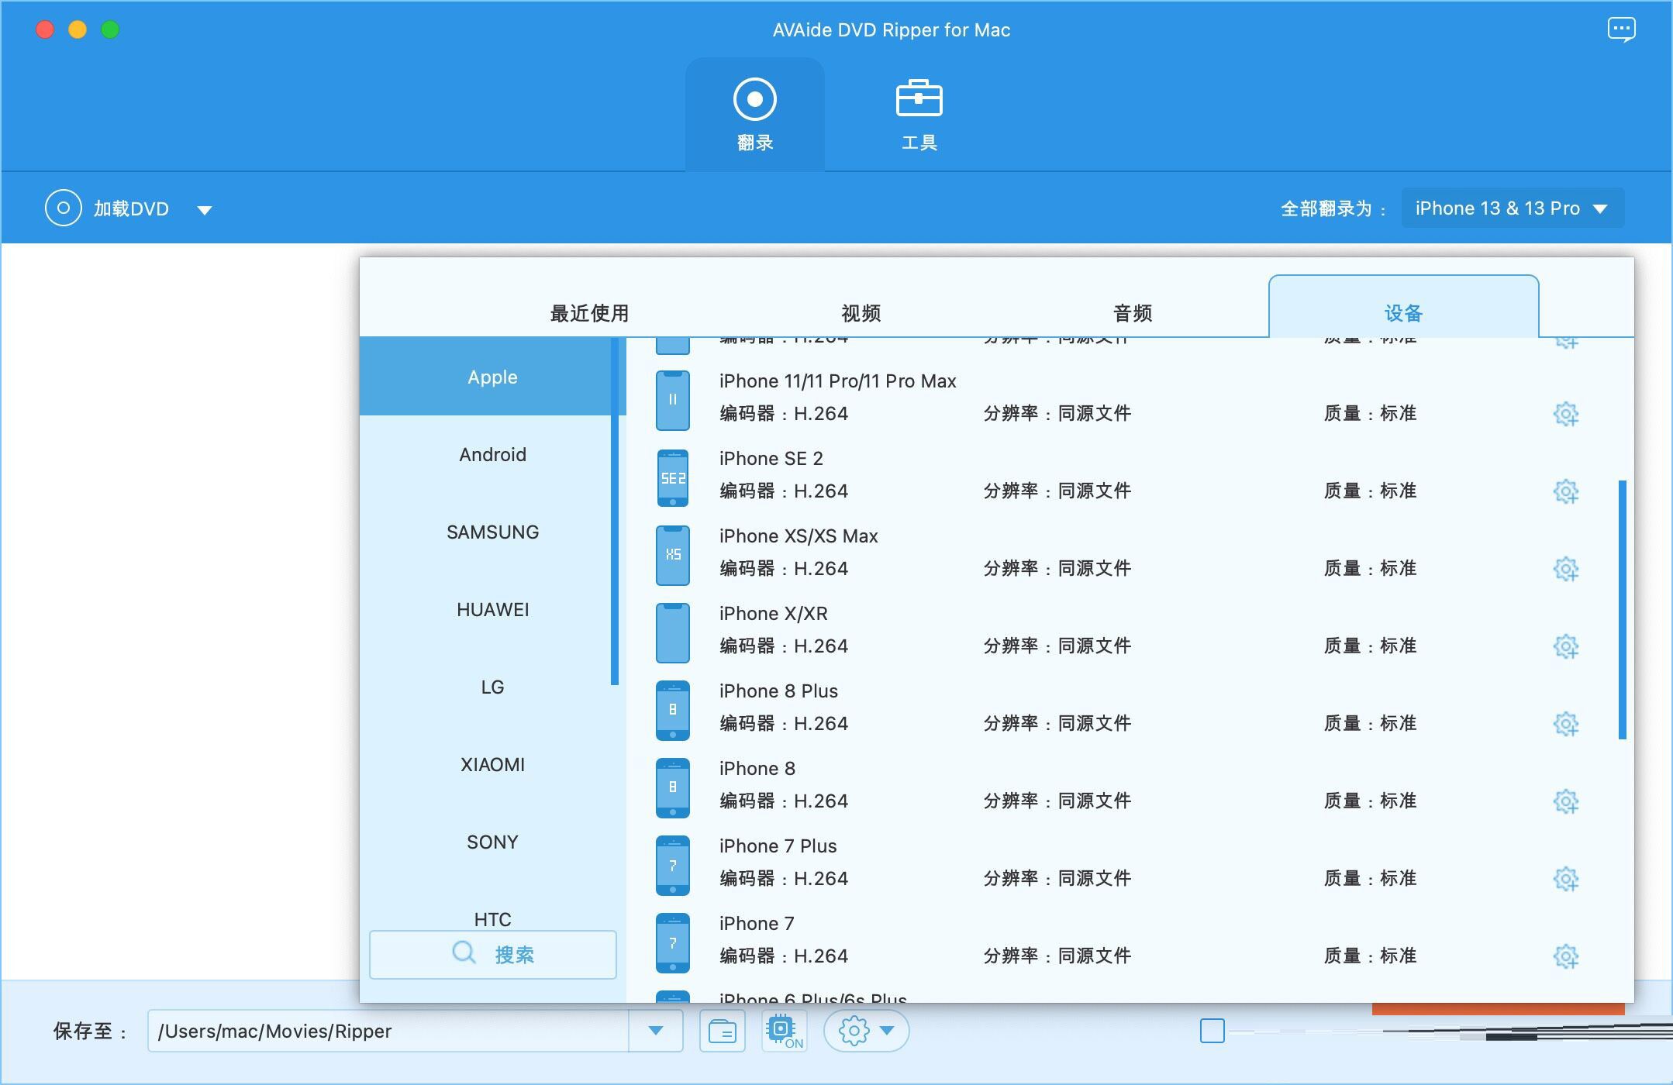Click the iPhone 8 device icon
This screenshot has width=1673, height=1085.
pyautogui.click(x=673, y=787)
